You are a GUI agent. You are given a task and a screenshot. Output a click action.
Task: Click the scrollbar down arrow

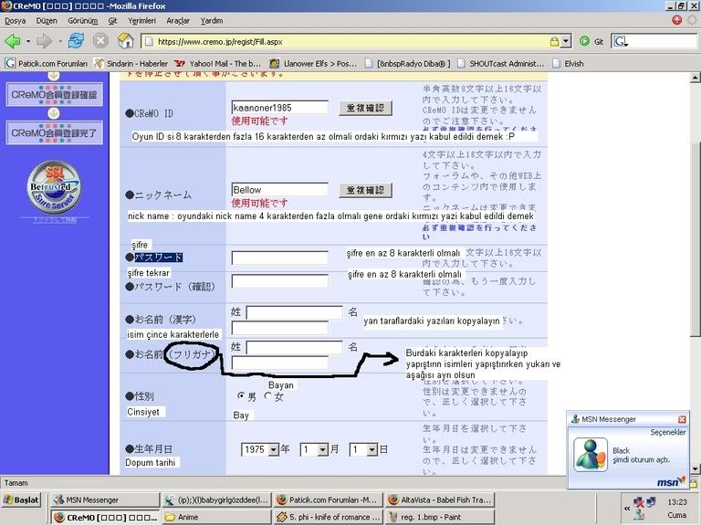(696, 468)
